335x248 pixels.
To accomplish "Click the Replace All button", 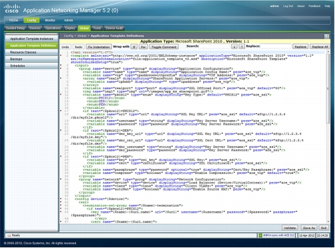I will click(320, 47).
